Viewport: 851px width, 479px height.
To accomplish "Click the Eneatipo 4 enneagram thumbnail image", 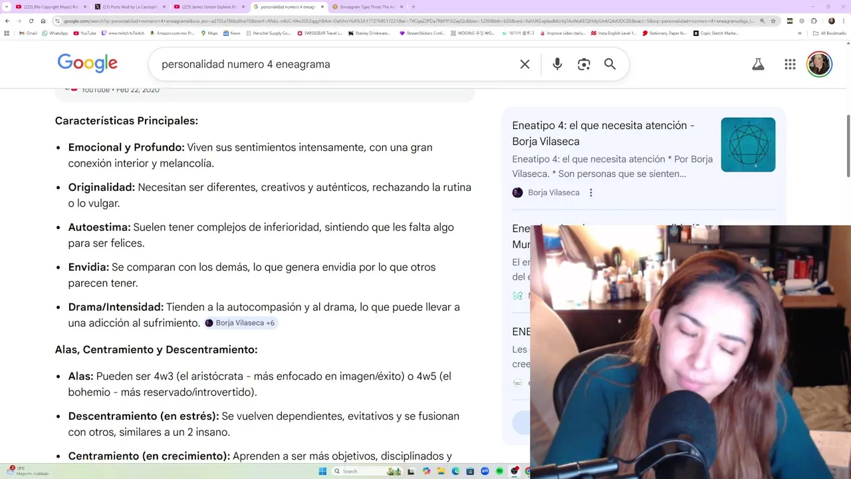I will tap(748, 144).
